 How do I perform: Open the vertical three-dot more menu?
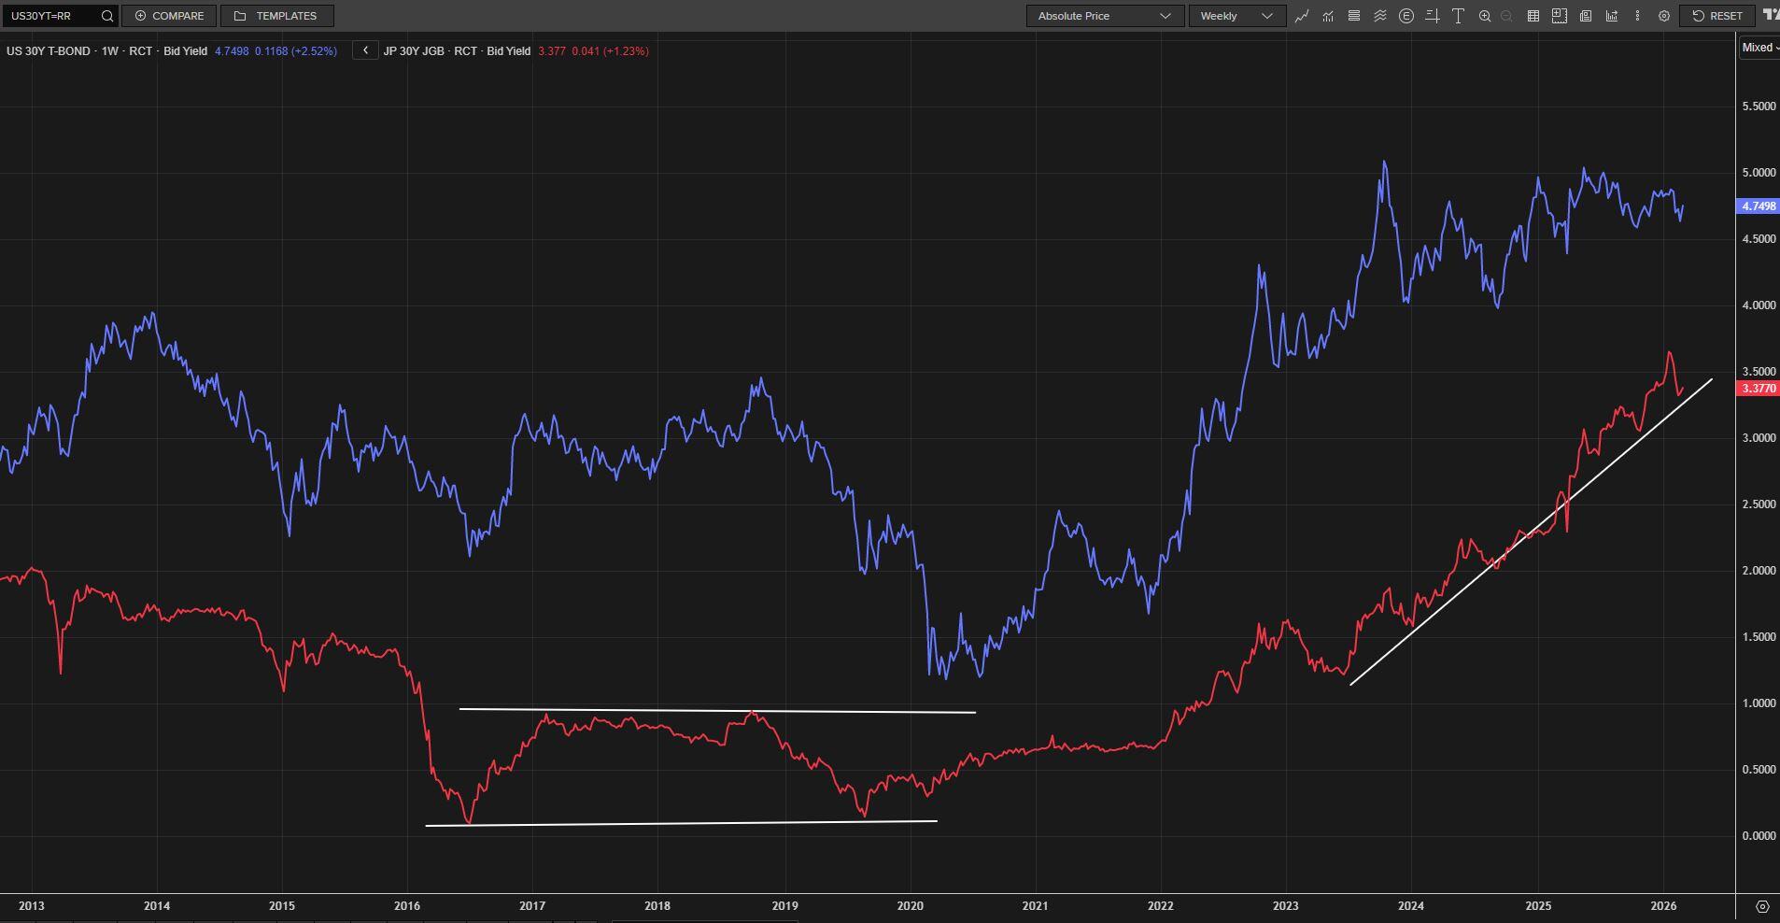click(x=1637, y=16)
